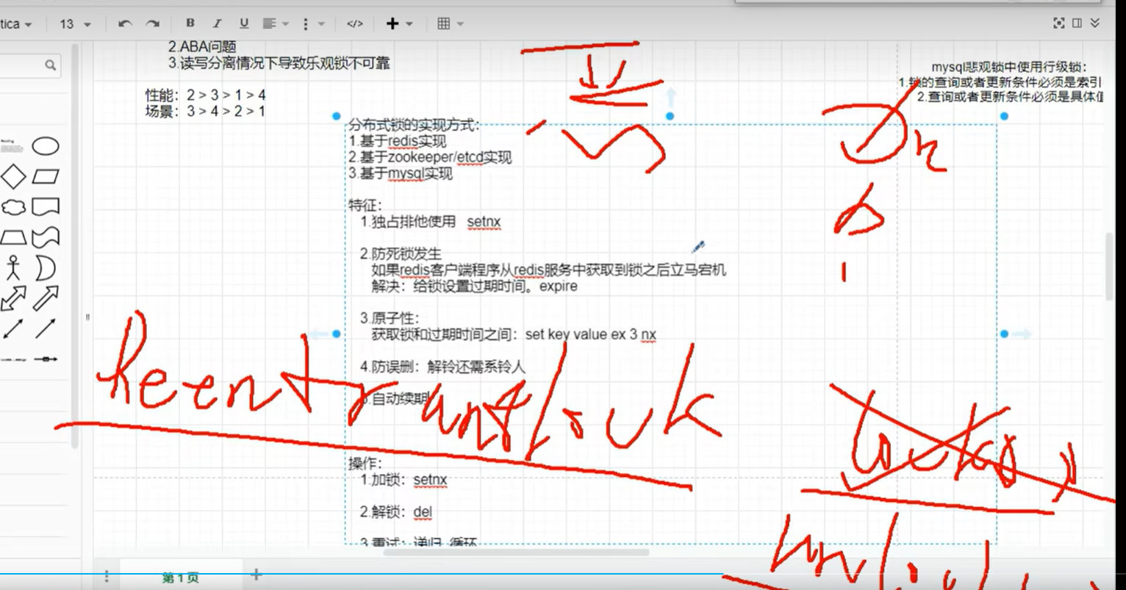Click the sidebar splitter handle
The height and width of the screenshot is (590, 1126).
point(87,317)
